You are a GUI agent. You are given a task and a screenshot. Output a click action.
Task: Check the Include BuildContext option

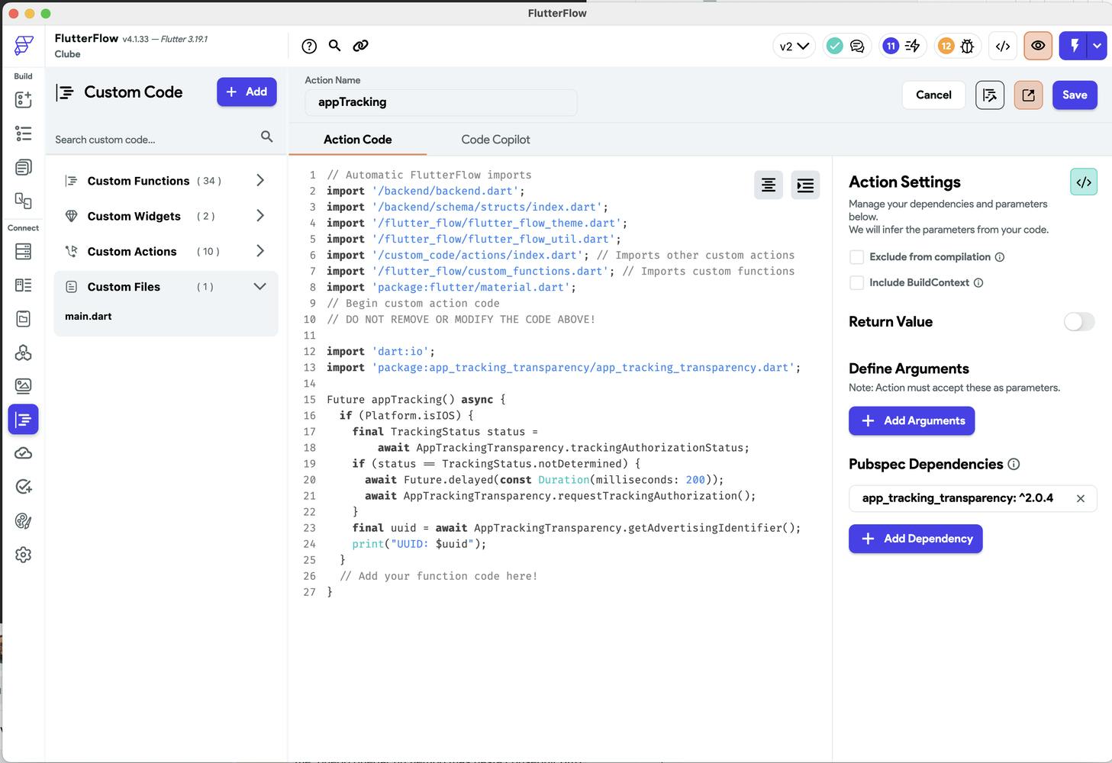coord(857,283)
